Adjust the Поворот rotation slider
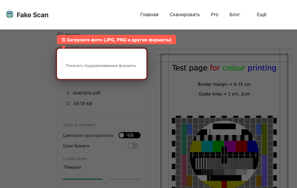The width and height of the screenshot is (297, 188). pos(102,179)
